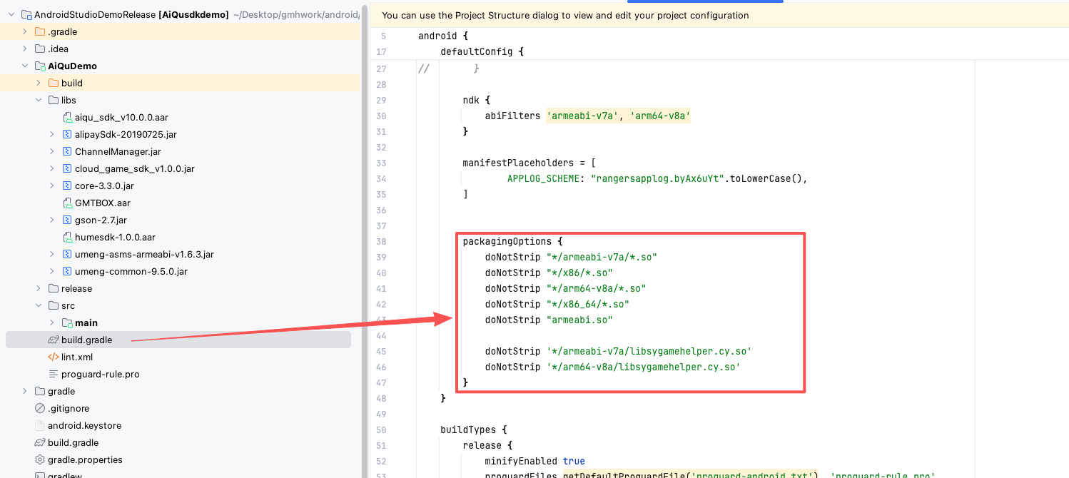Click the gradle.properties settings icon
1069x478 pixels.
(40, 459)
